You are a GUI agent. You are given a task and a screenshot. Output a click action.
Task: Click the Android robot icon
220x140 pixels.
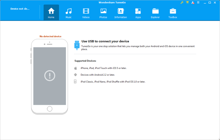76,75
